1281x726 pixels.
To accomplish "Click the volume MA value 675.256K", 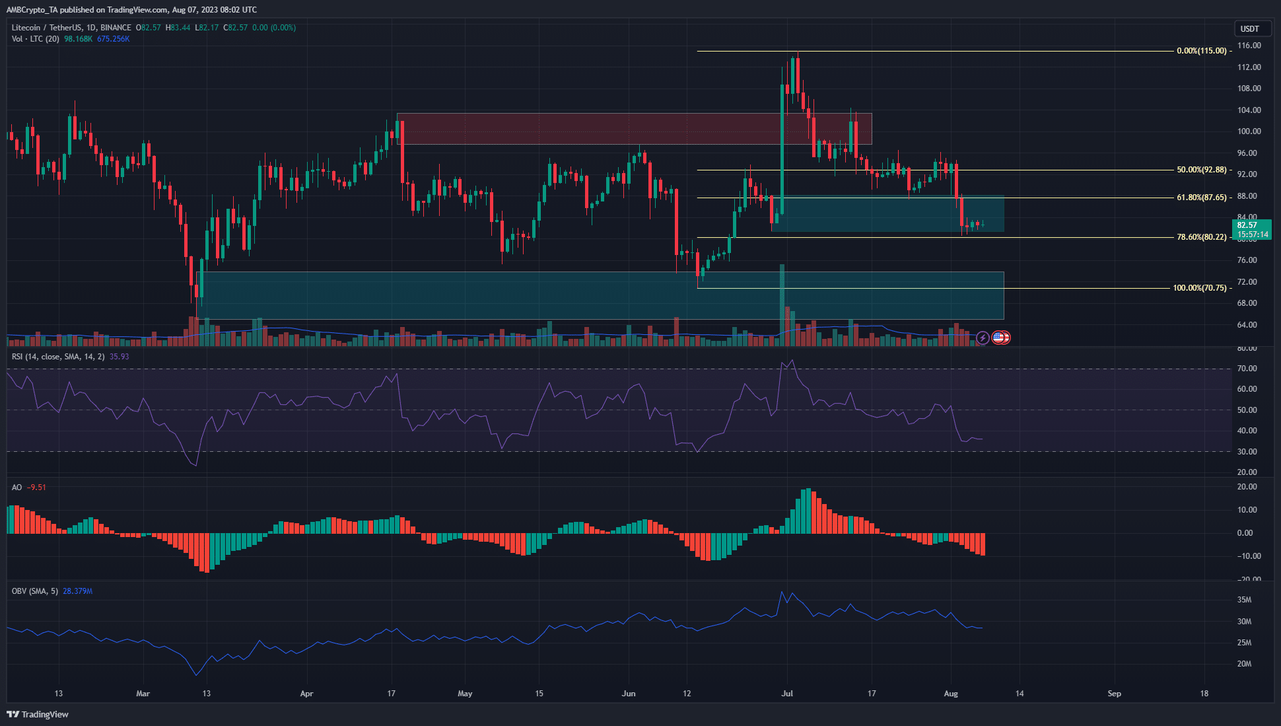I will (x=113, y=39).
